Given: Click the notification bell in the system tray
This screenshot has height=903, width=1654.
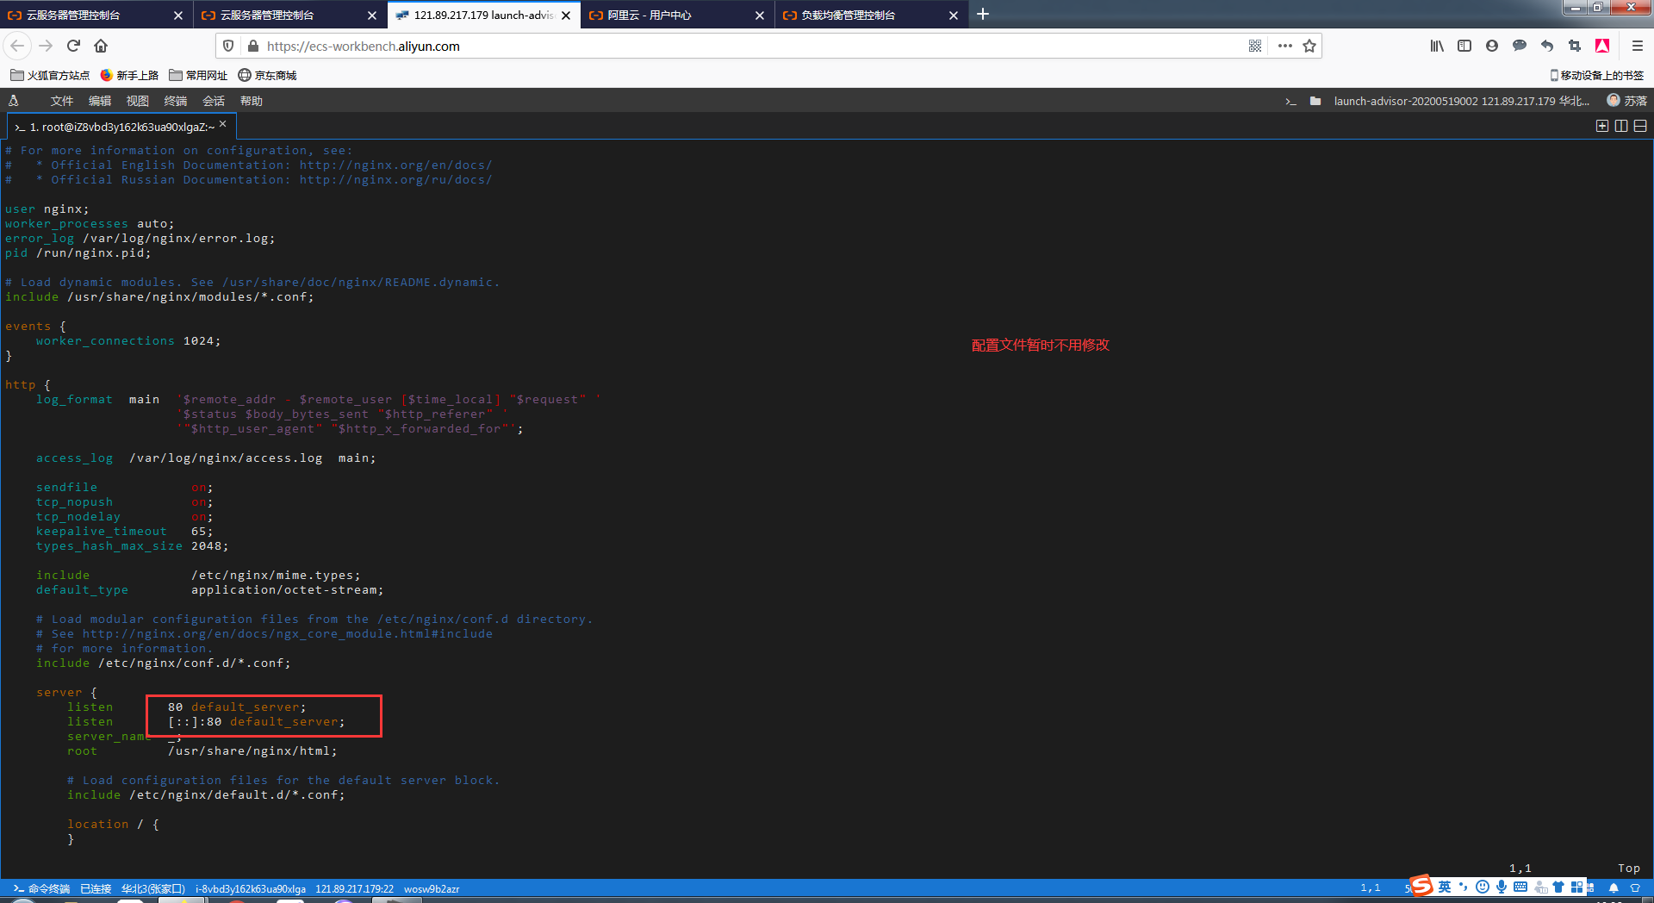Looking at the screenshot, I should click(x=1614, y=887).
